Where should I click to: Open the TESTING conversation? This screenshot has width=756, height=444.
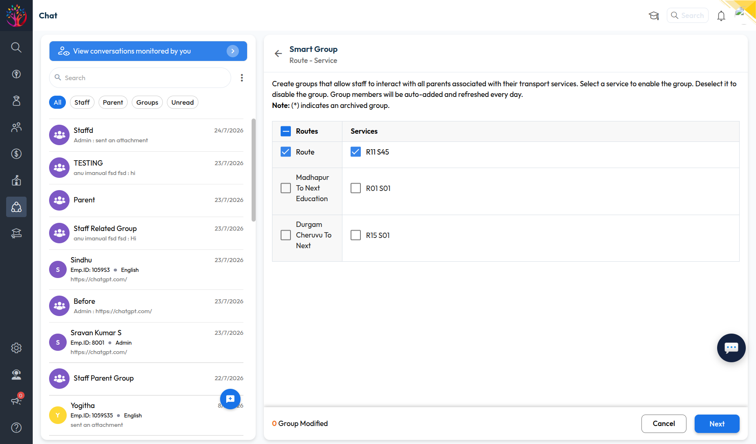pyautogui.click(x=146, y=168)
